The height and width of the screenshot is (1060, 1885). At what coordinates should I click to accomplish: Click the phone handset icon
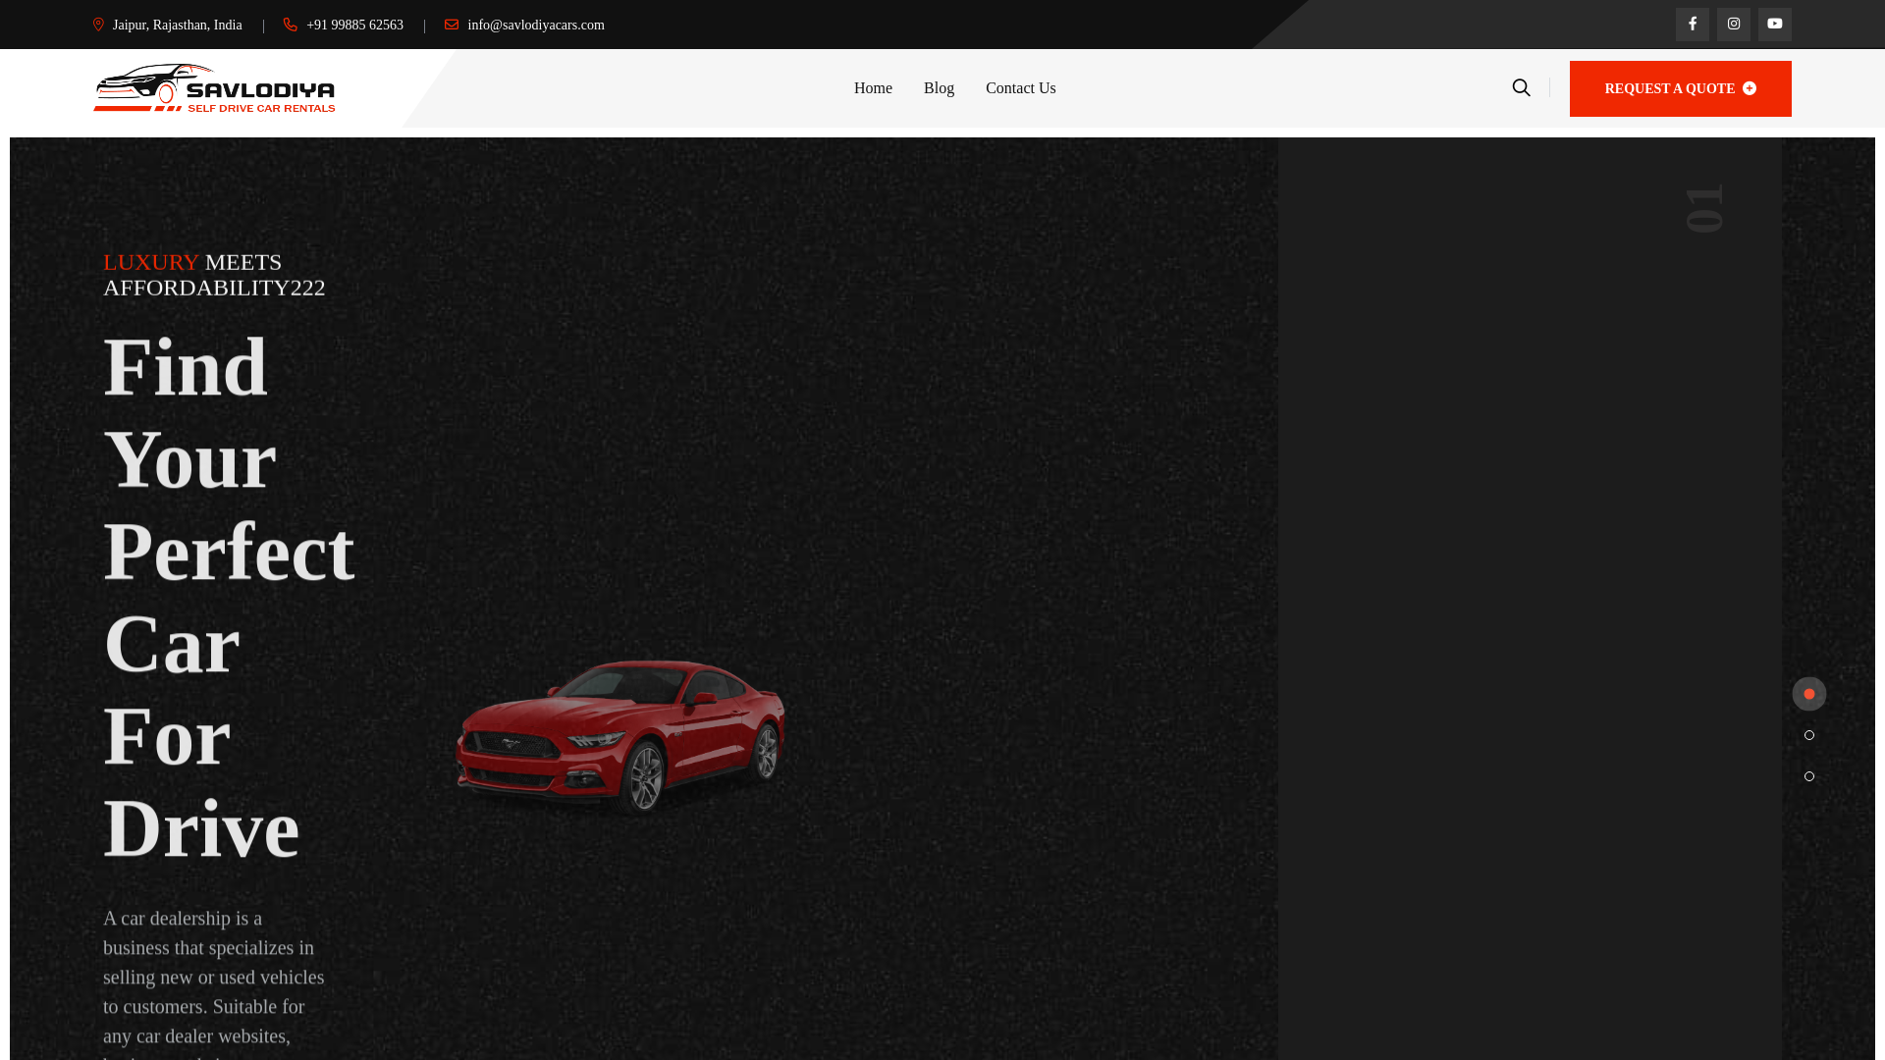coord(290,25)
